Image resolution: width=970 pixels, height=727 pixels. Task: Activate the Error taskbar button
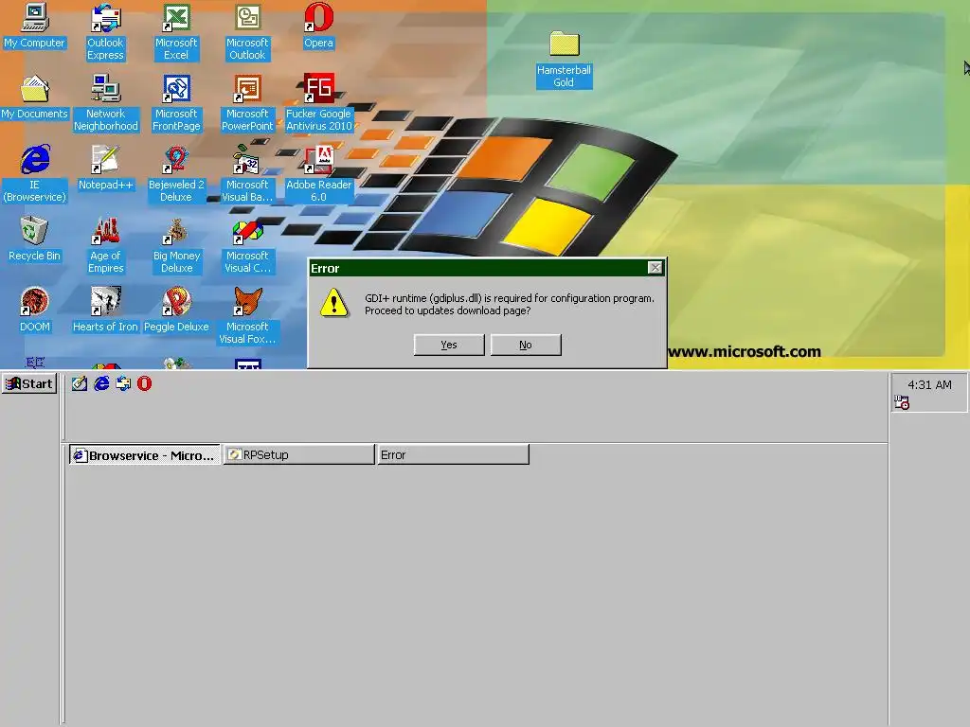click(453, 455)
